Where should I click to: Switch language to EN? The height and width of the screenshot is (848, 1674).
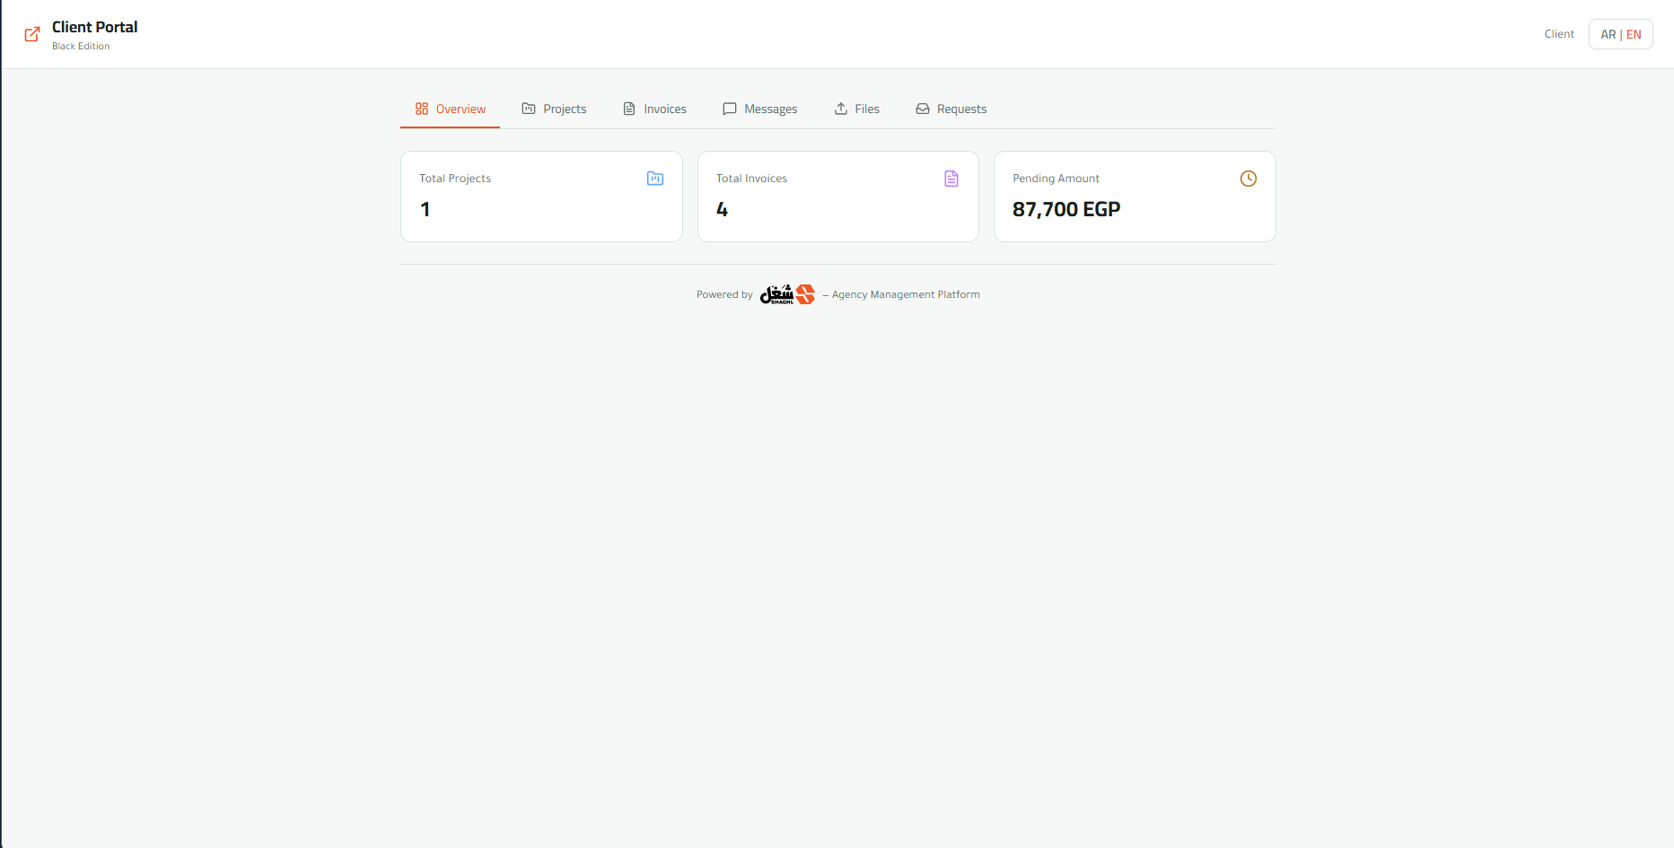coord(1634,34)
